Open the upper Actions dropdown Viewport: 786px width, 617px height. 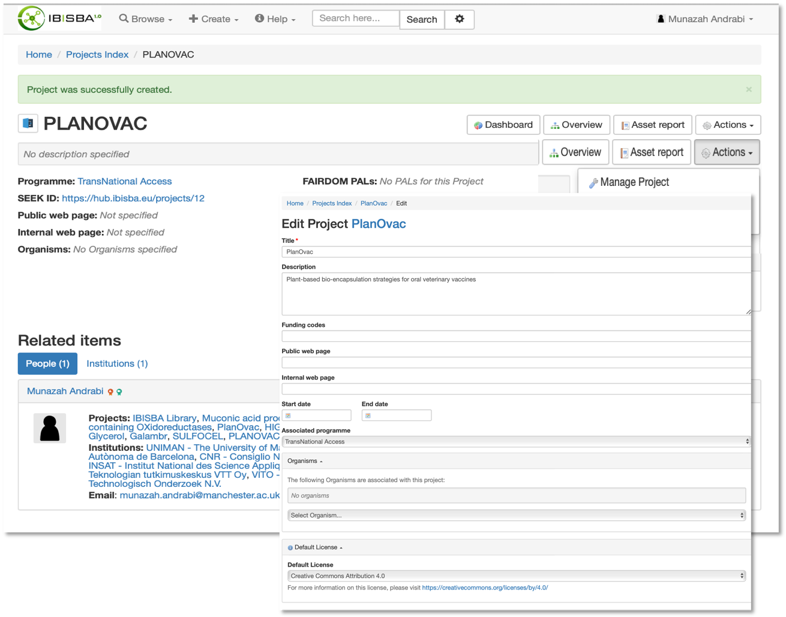[728, 125]
